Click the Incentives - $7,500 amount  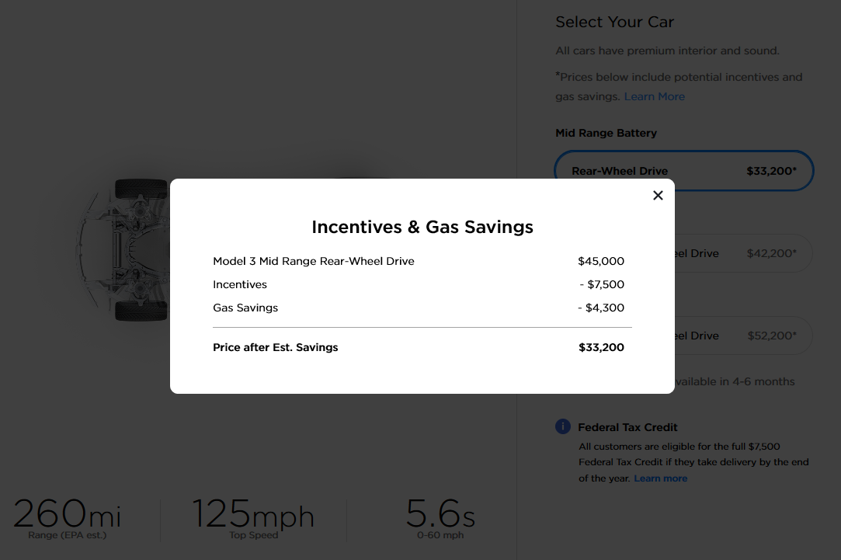point(602,284)
